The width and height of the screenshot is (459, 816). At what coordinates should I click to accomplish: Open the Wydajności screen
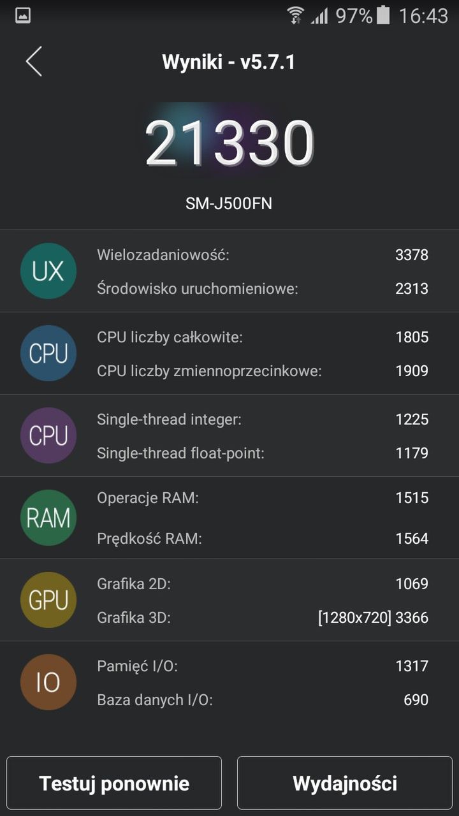344,783
